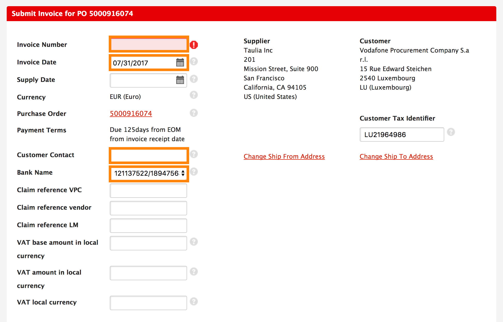Viewport: 503px width, 322px height.
Task: Click help icon next to VAT base amount
Action: pyautogui.click(x=194, y=242)
